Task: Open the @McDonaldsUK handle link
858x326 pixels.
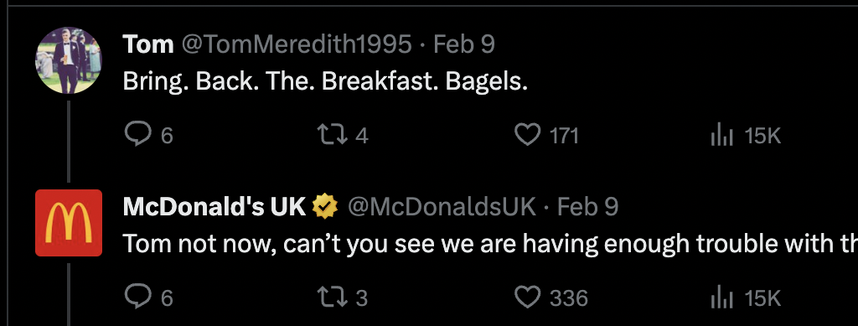Action: coord(442,207)
